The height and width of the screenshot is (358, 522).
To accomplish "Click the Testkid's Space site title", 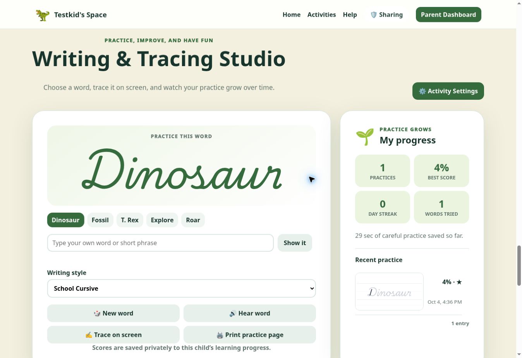I will point(81,15).
